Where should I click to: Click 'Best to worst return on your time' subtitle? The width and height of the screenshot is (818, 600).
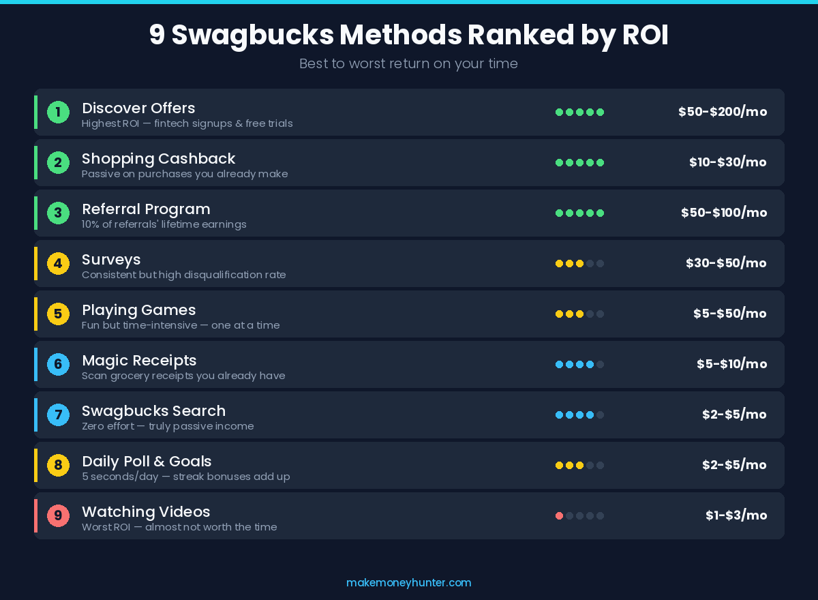point(409,63)
